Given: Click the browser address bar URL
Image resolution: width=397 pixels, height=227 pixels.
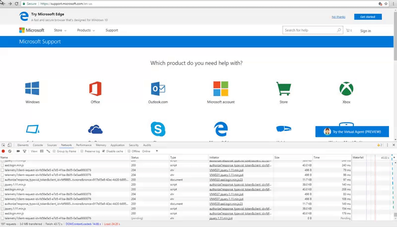Looking at the screenshot, I should [x=66, y=4].
